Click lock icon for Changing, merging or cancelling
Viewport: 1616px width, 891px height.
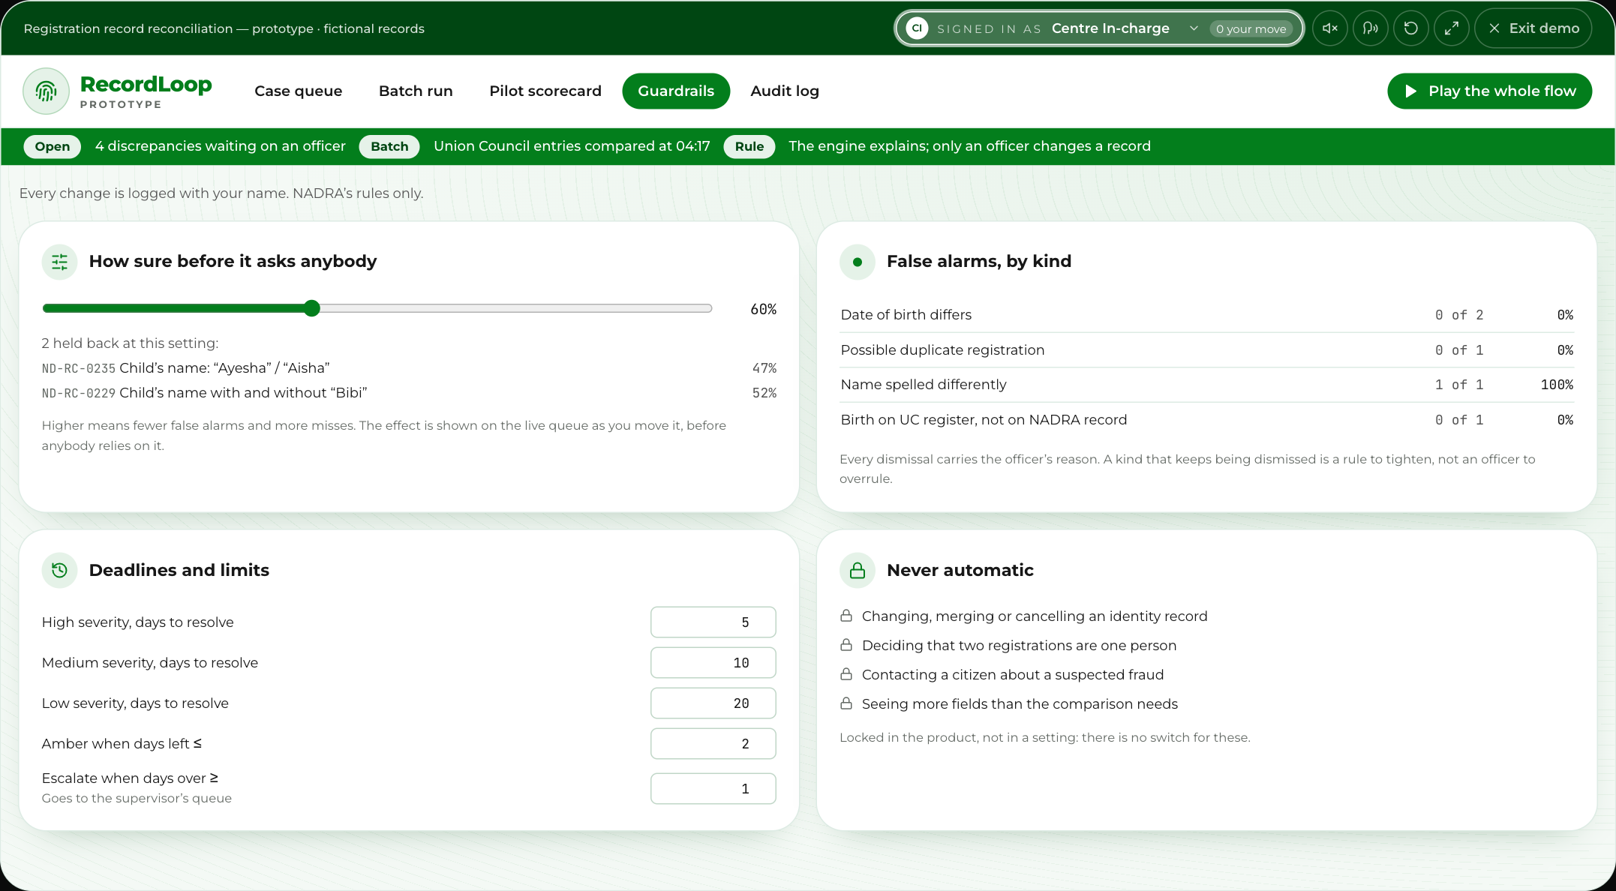click(x=846, y=616)
